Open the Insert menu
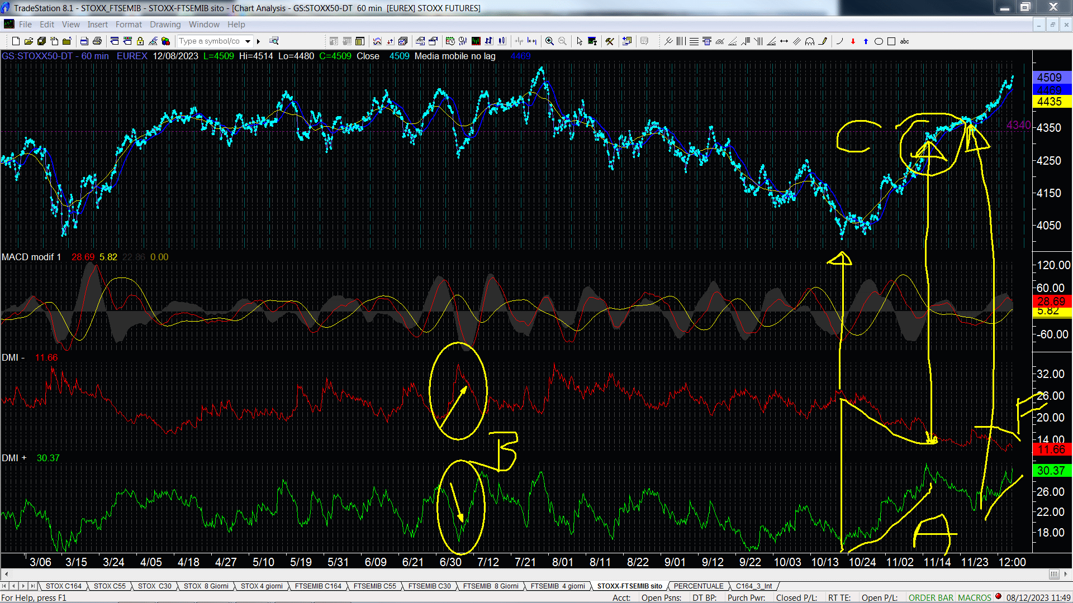 pyautogui.click(x=97, y=25)
